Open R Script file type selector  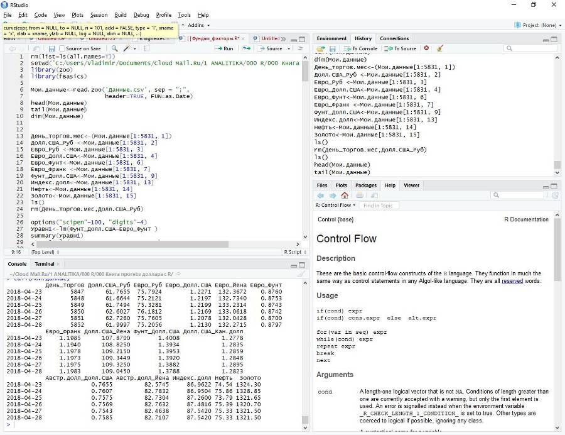pyautogui.click(x=295, y=252)
